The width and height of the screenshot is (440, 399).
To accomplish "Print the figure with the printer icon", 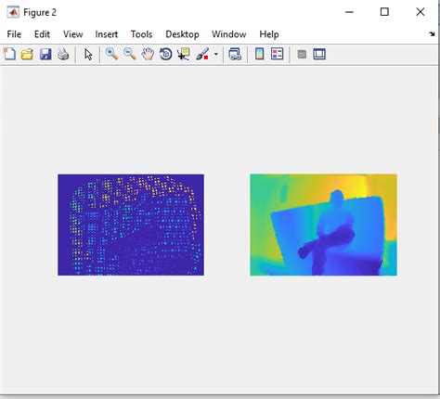I will pyautogui.click(x=63, y=54).
